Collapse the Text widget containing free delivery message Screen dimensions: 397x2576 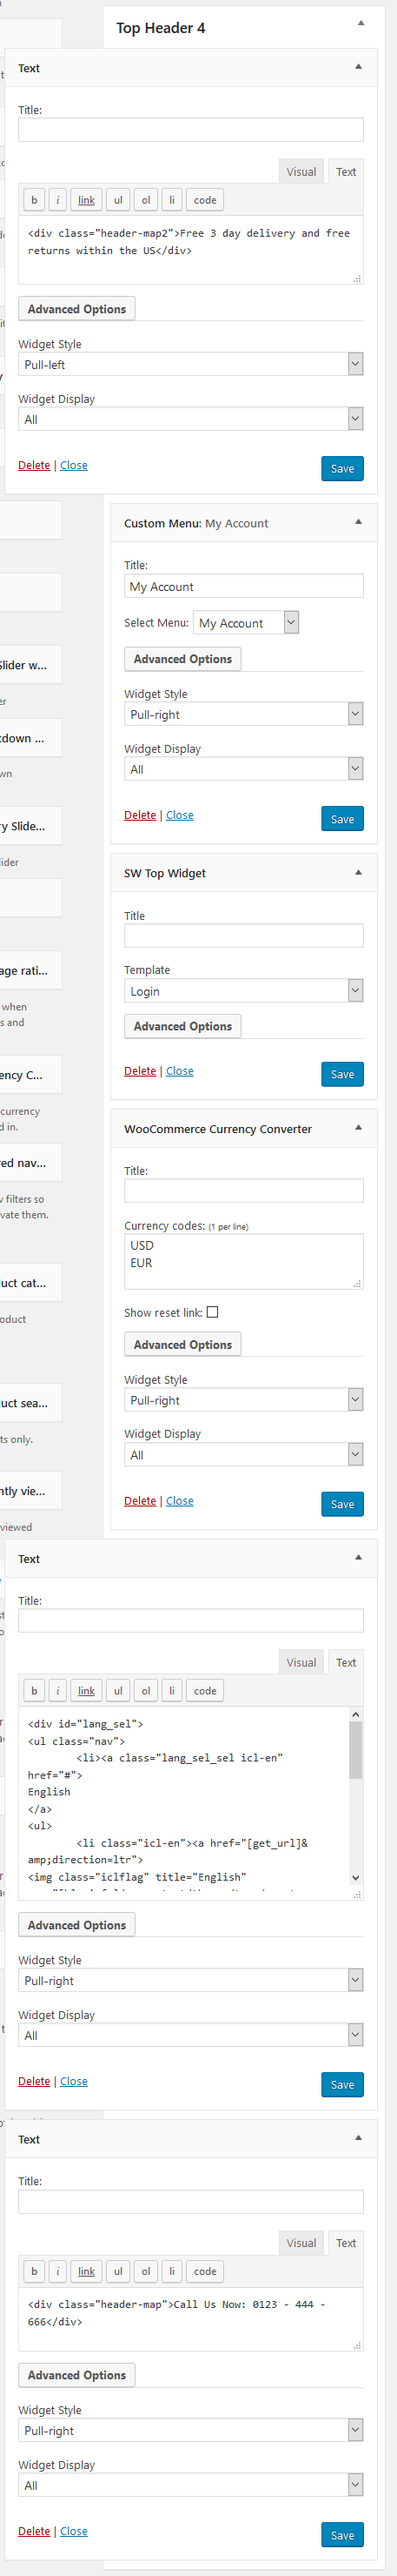[x=358, y=66]
